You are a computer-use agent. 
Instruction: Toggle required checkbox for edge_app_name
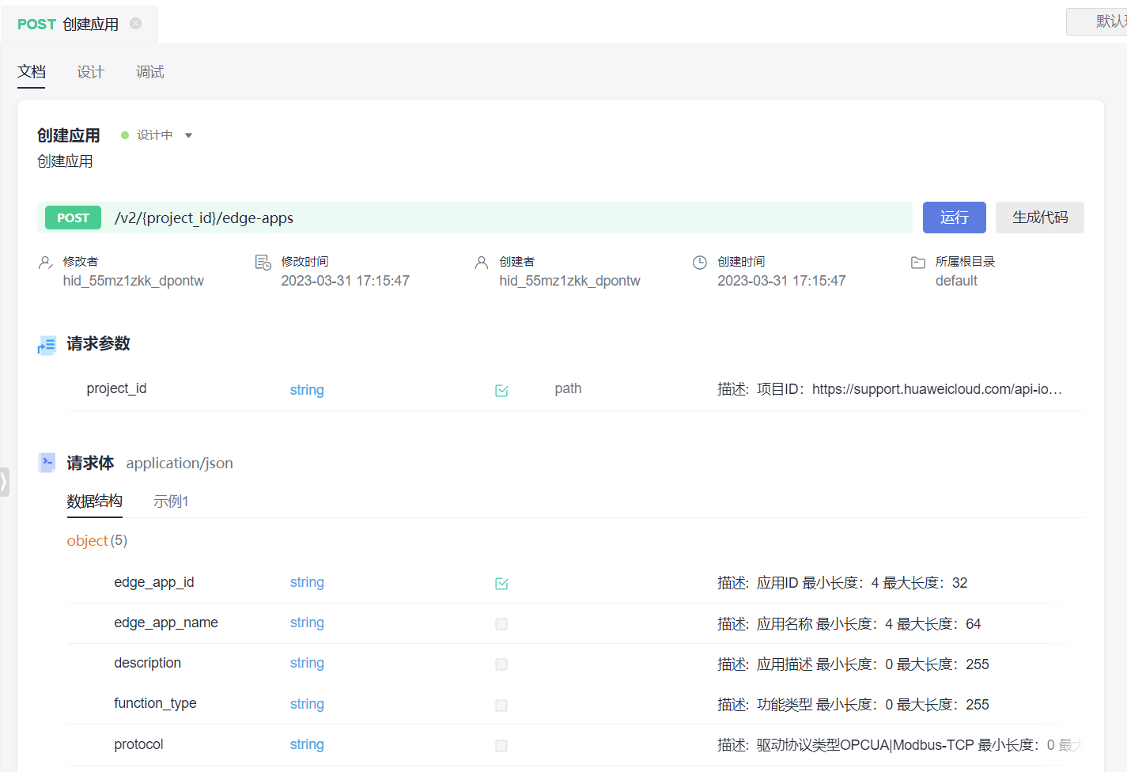501,624
